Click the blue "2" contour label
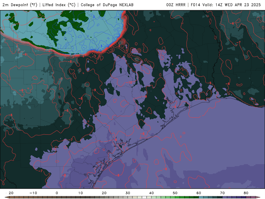265x199 pixels. (108, 46)
